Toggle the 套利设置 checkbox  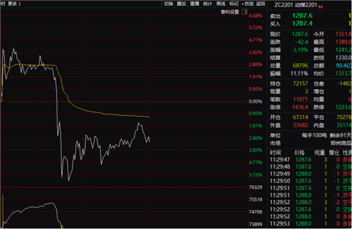click(x=245, y=12)
